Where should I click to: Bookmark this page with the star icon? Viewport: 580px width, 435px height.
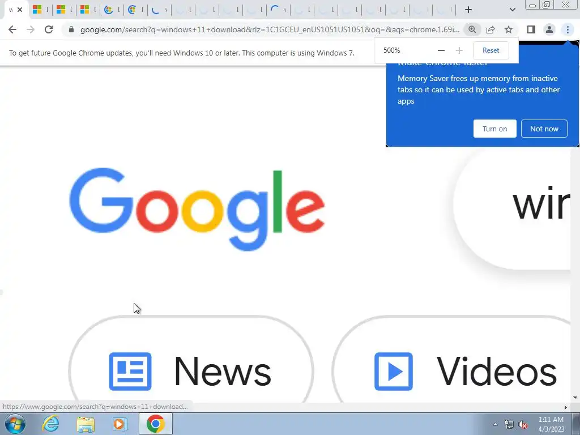[x=509, y=29]
